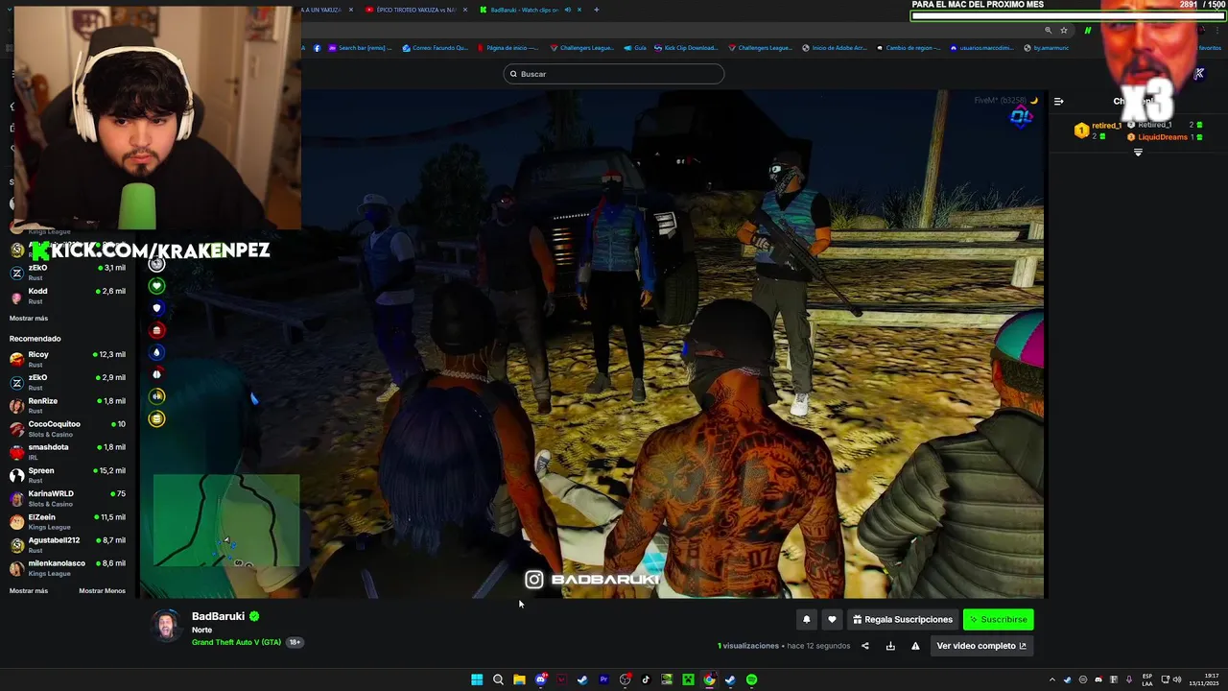Open Inicio de Adobe Acr... bookmark
The height and width of the screenshot is (691, 1228).
835,48
